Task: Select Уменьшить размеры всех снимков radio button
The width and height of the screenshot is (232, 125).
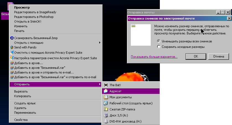Action: (158, 41)
